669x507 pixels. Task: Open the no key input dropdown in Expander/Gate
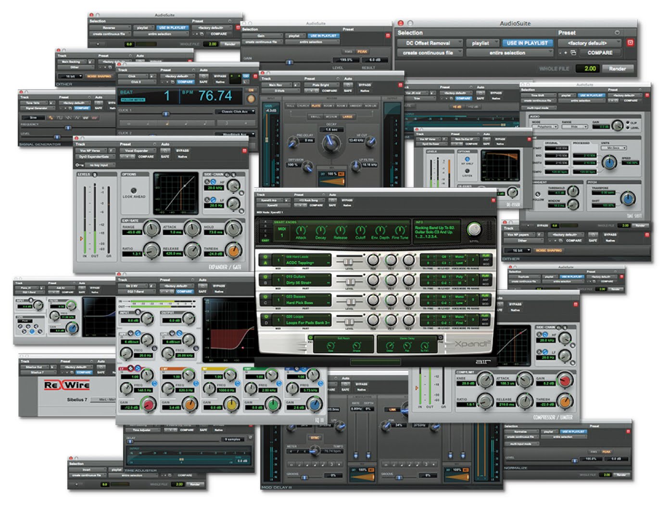[x=99, y=165]
